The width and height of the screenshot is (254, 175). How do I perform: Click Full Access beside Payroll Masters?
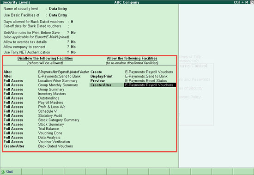13,103
